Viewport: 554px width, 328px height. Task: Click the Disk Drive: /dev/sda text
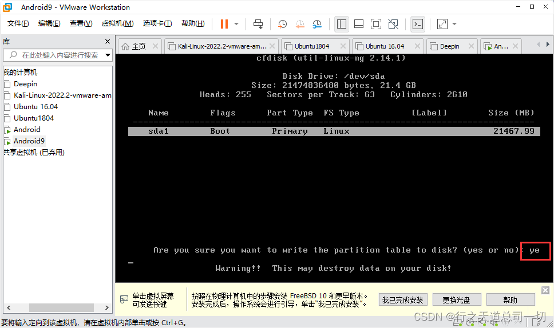click(333, 76)
